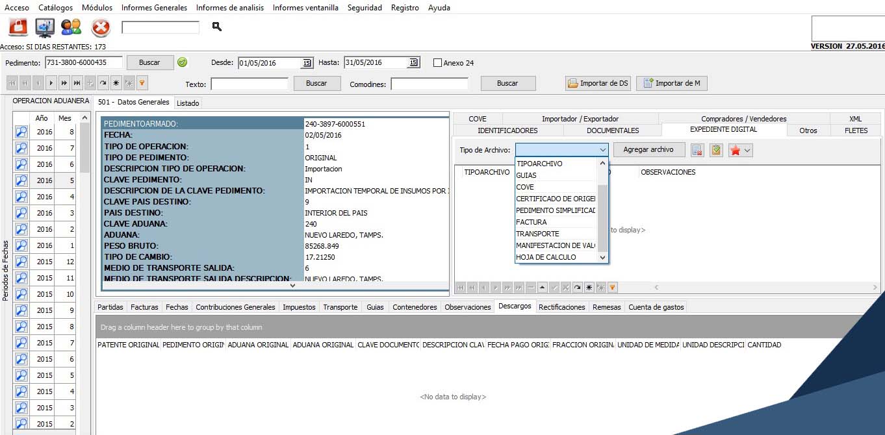Open the Desde date calendar picker
Screen dimensions: 885x435
(x=307, y=63)
